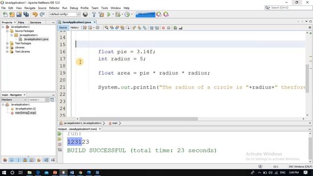313x176 pixels.
Task: Select main(String[] args) in Navigator
Action: (x=25, y=113)
